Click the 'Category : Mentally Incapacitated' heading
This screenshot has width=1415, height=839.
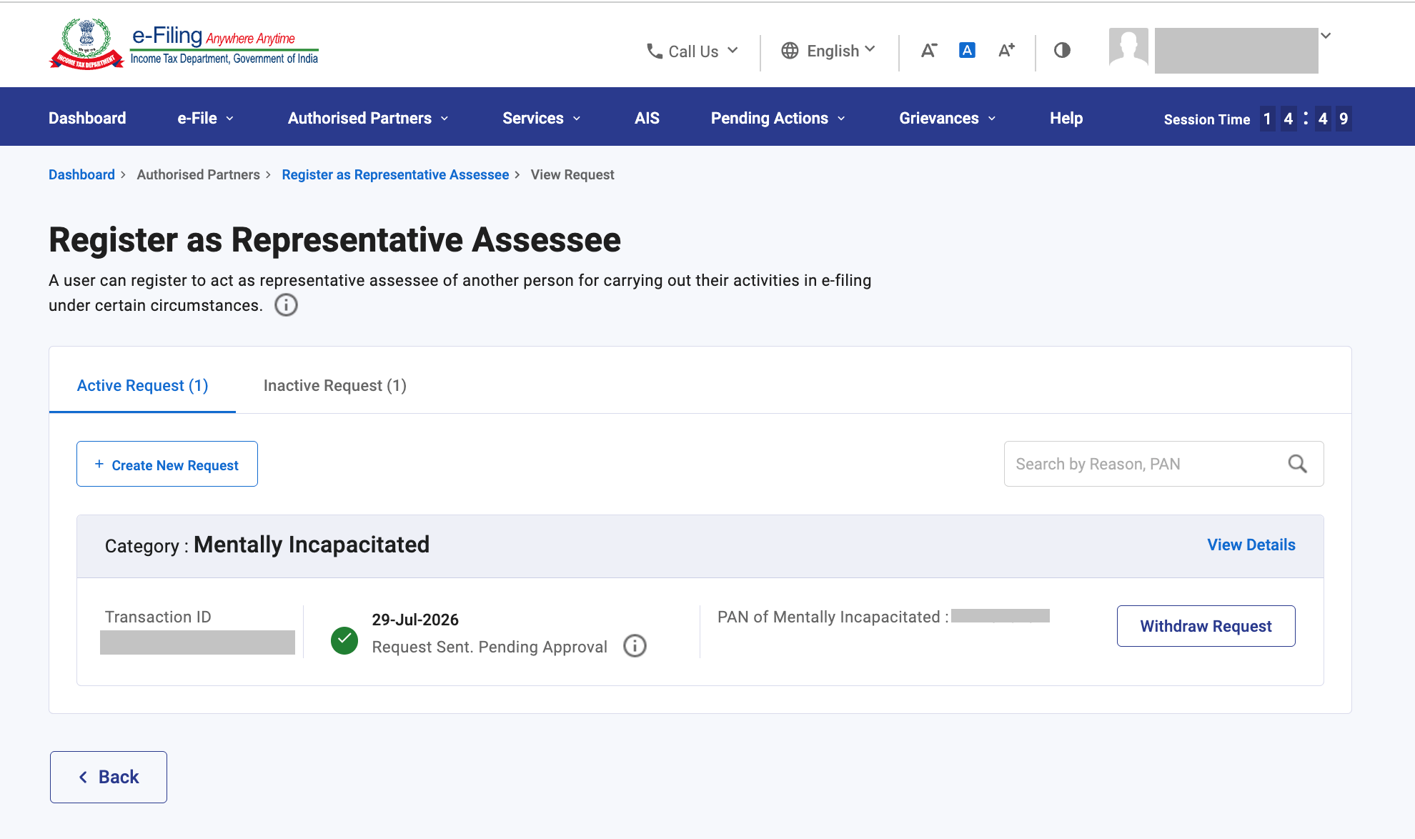267,545
